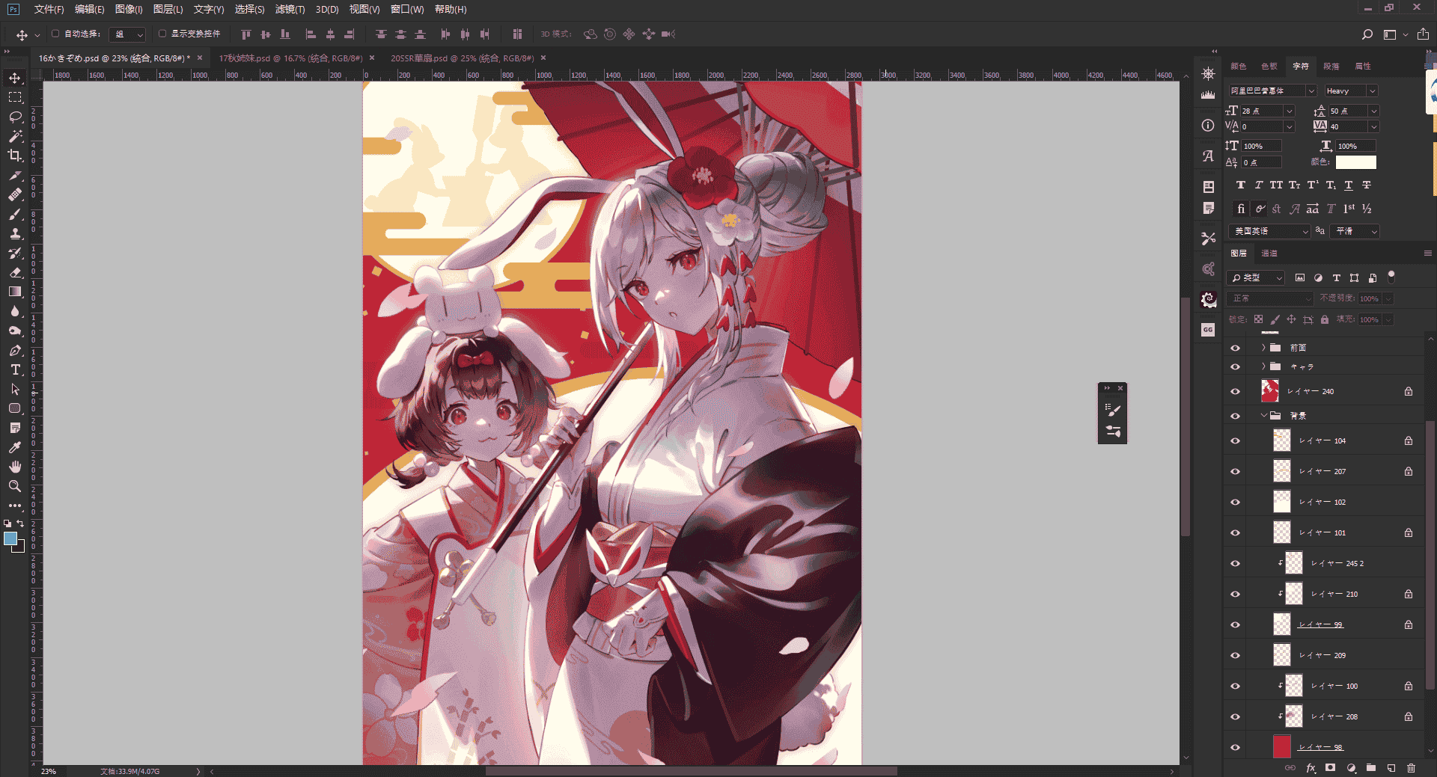Open layer style fx menu
The image size is (1437, 777).
(x=1311, y=768)
